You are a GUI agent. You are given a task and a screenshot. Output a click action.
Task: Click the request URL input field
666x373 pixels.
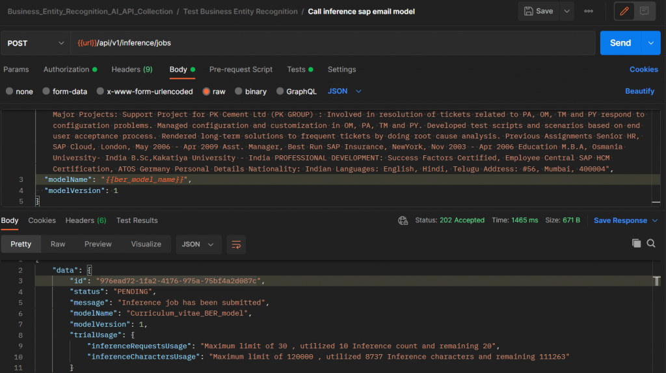tap(332, 43)
